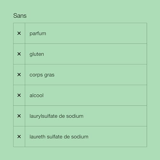Click the letter S in Sans title

[x=15, y=16]
